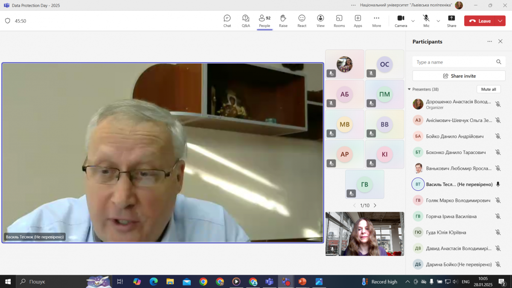This screenshot has height=288, width=512.
Task: Toggle the Mic mute button
Action: tap(426, 20)
